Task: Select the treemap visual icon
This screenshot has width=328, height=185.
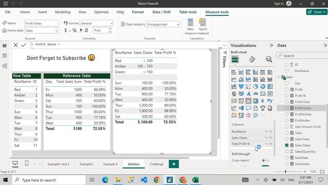Action: [x=270, y=86]
